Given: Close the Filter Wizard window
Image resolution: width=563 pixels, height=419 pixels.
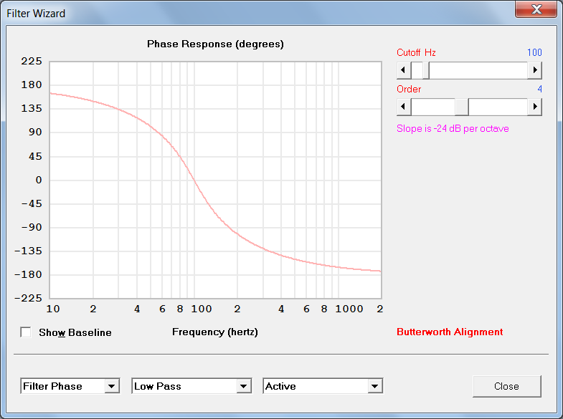Looking at the screenshot, I should click(x=536, y=9).
